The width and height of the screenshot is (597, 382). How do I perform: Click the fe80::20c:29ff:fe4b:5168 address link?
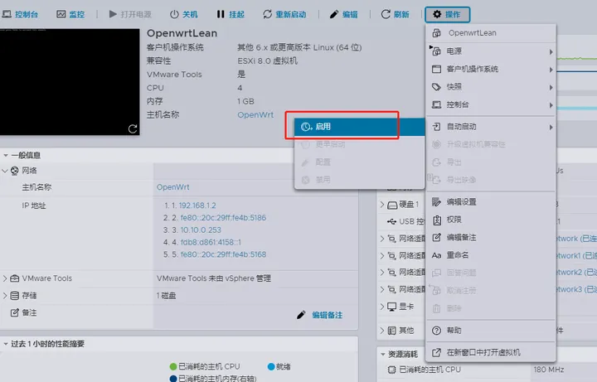click(223, 254)
